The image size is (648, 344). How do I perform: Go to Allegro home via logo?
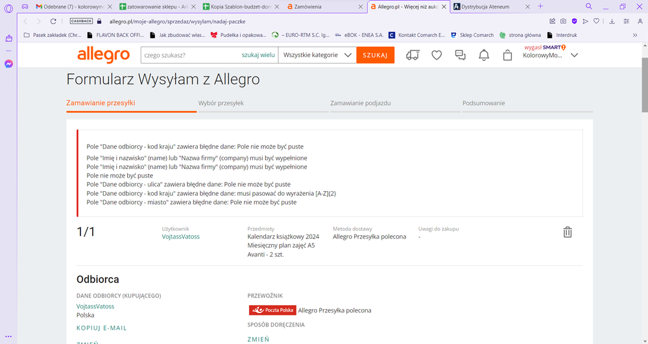(x=103, y=55)
